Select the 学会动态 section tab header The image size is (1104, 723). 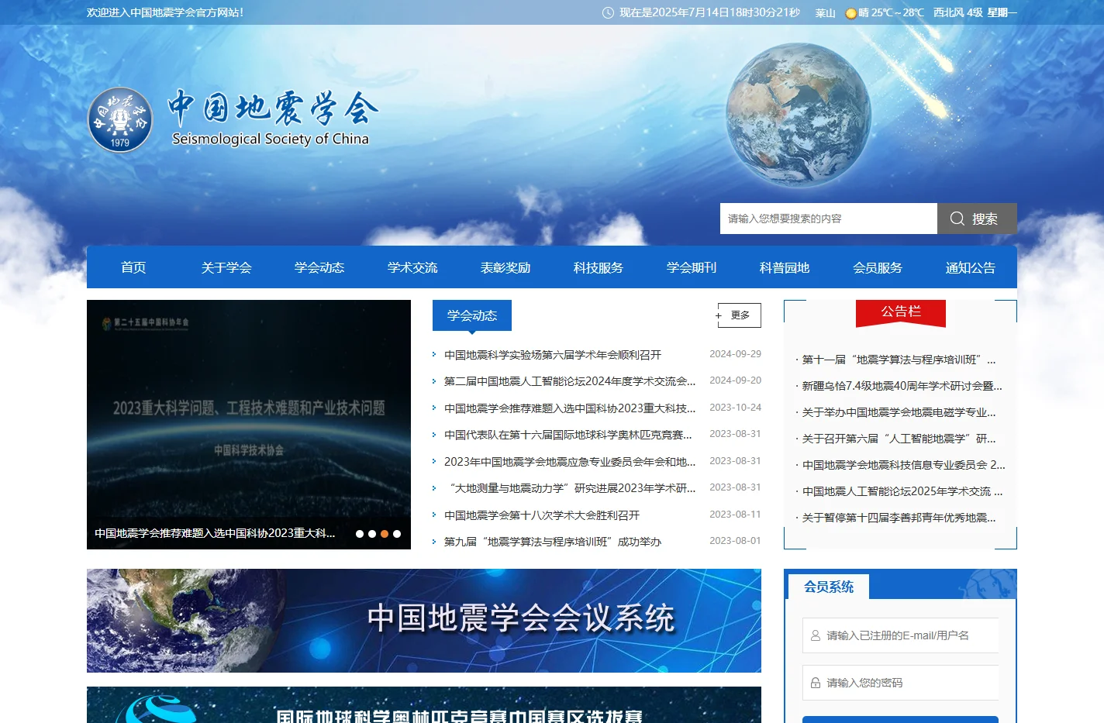point(472,315)
